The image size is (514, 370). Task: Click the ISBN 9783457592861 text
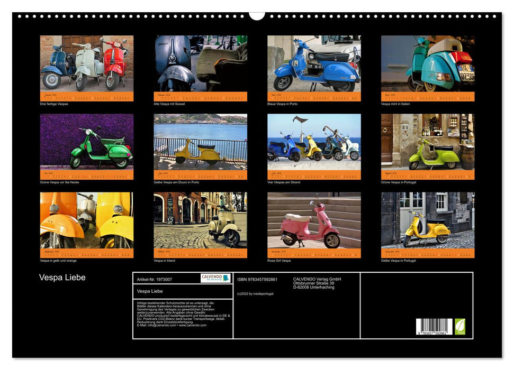pyautogui.click(x=262, y=280)
